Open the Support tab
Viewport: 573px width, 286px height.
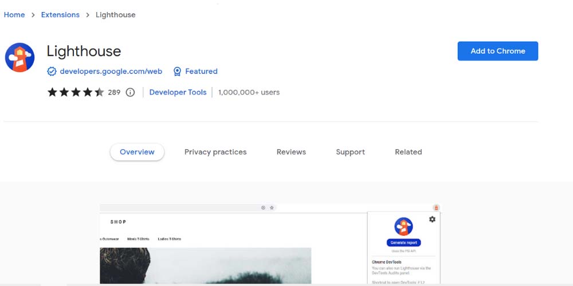351,152
